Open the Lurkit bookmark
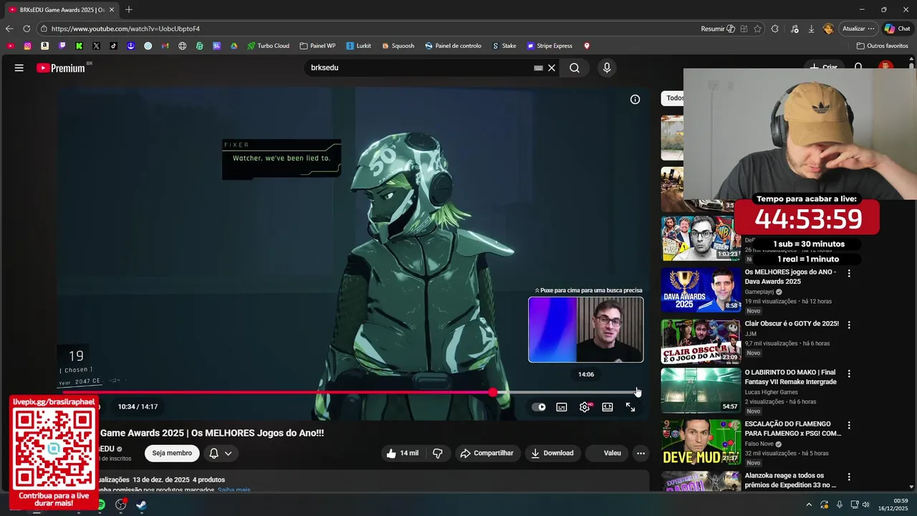This screenshot has width=917, height=516. pyautogui.click(x=358, y=46)
